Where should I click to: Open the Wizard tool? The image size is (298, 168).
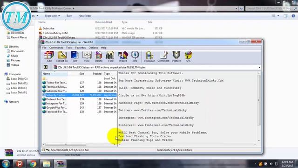(x=123, y=56)
